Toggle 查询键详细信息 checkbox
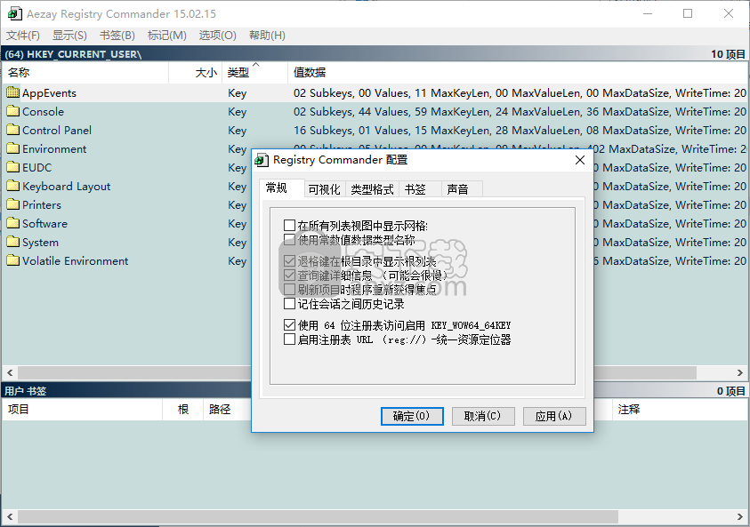 point(289,275)
